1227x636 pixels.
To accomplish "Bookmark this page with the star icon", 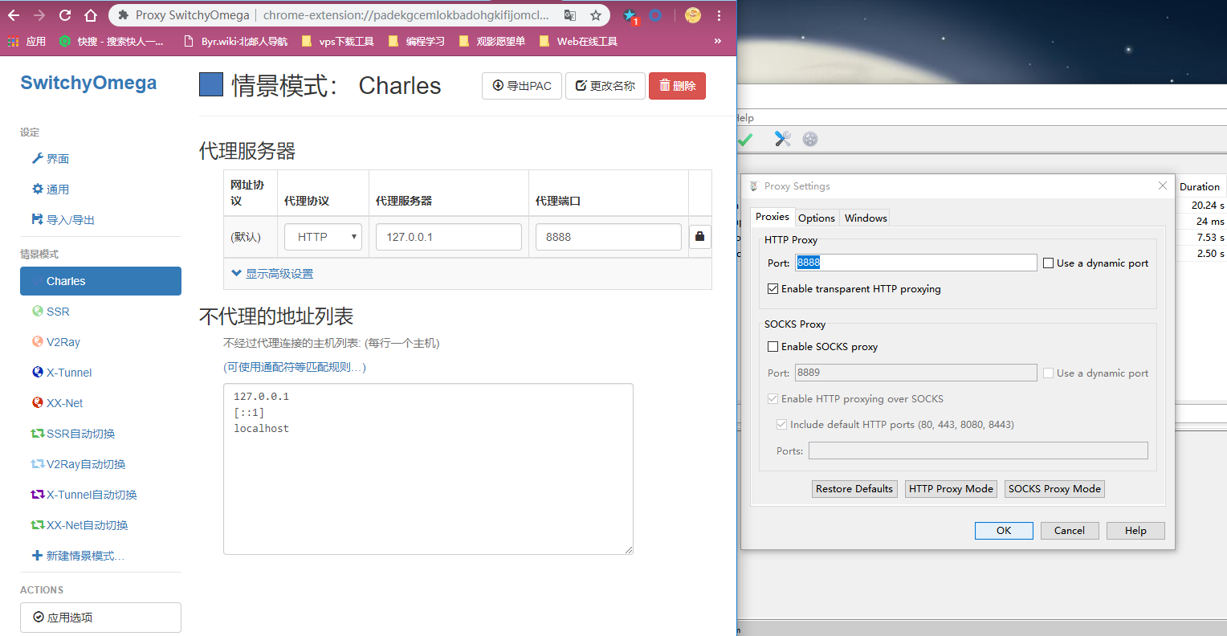I will 596,15.
